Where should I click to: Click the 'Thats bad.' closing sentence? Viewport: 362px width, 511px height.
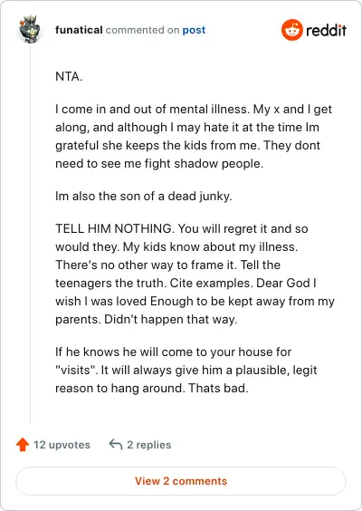(x=218, y=388)
